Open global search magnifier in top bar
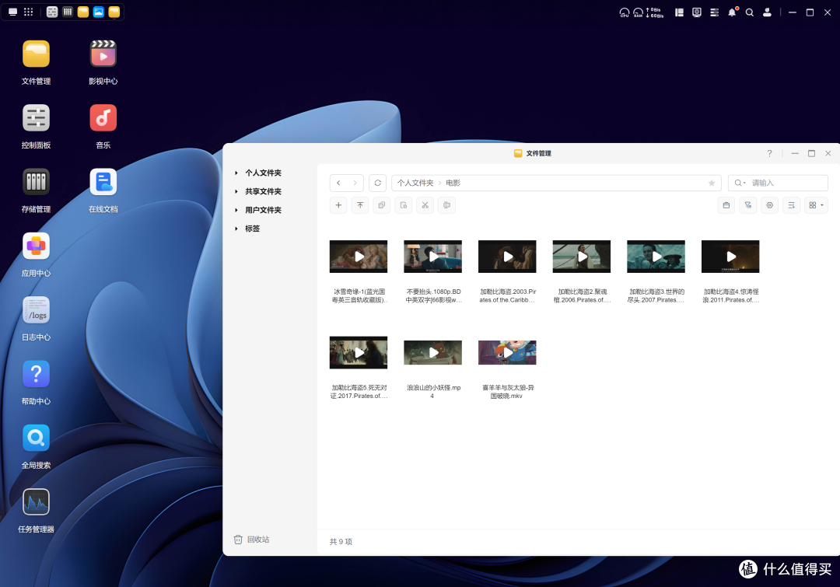The width and height of the screenshot is (840, 587). tap(750, 12)
